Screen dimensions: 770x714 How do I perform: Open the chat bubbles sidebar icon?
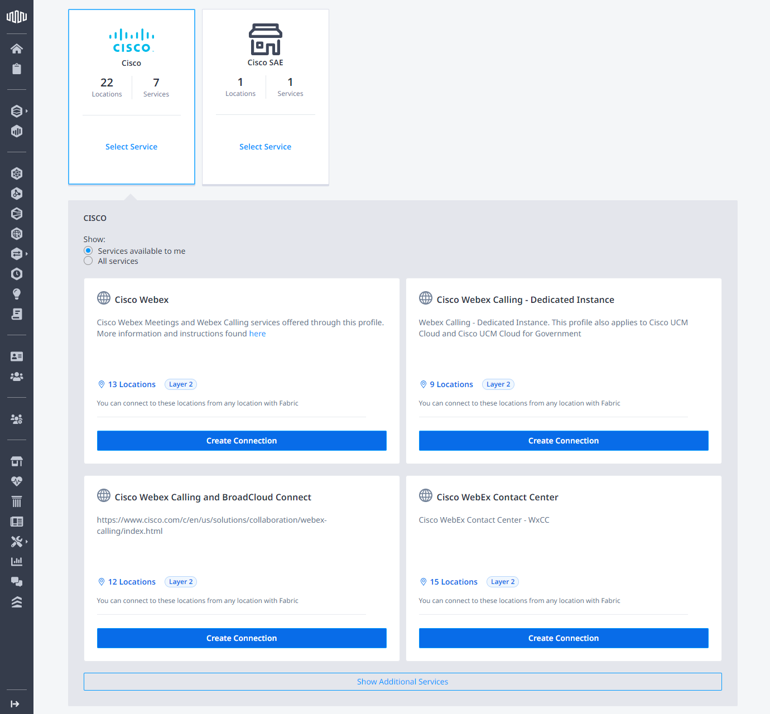17,582
